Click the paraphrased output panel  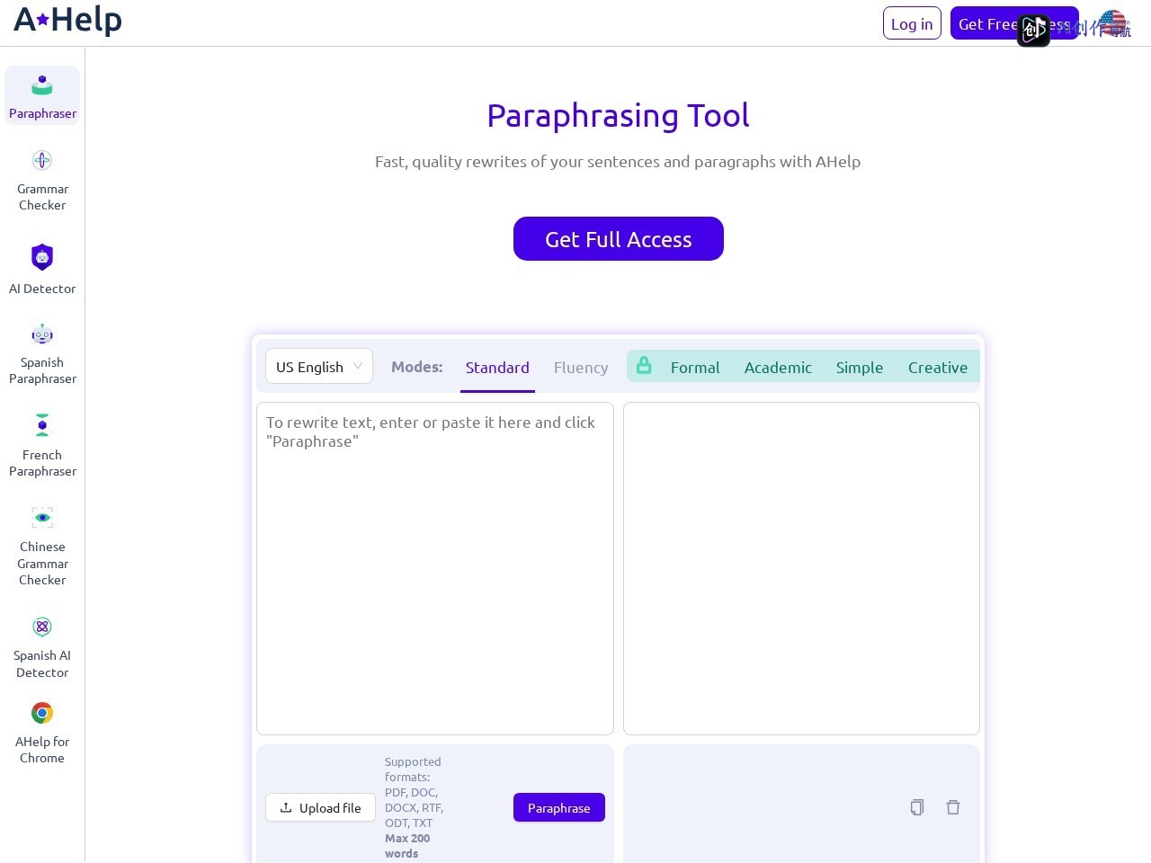801,568
